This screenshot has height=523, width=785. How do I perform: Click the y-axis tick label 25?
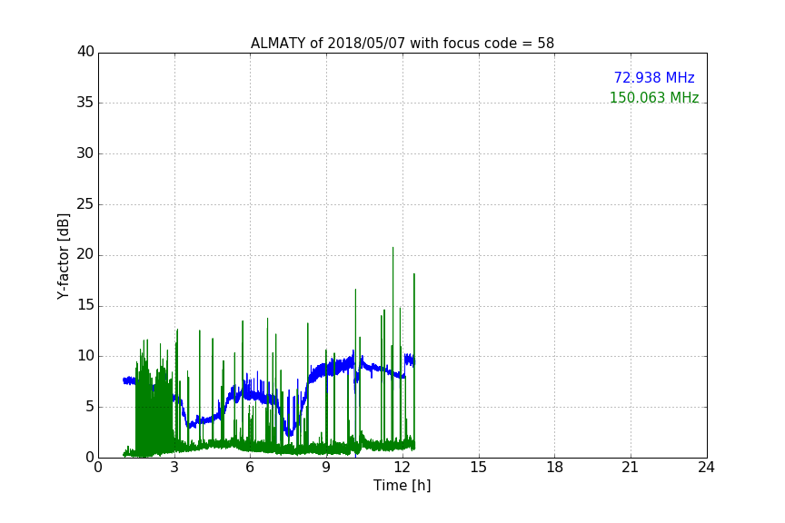(85, 204)
